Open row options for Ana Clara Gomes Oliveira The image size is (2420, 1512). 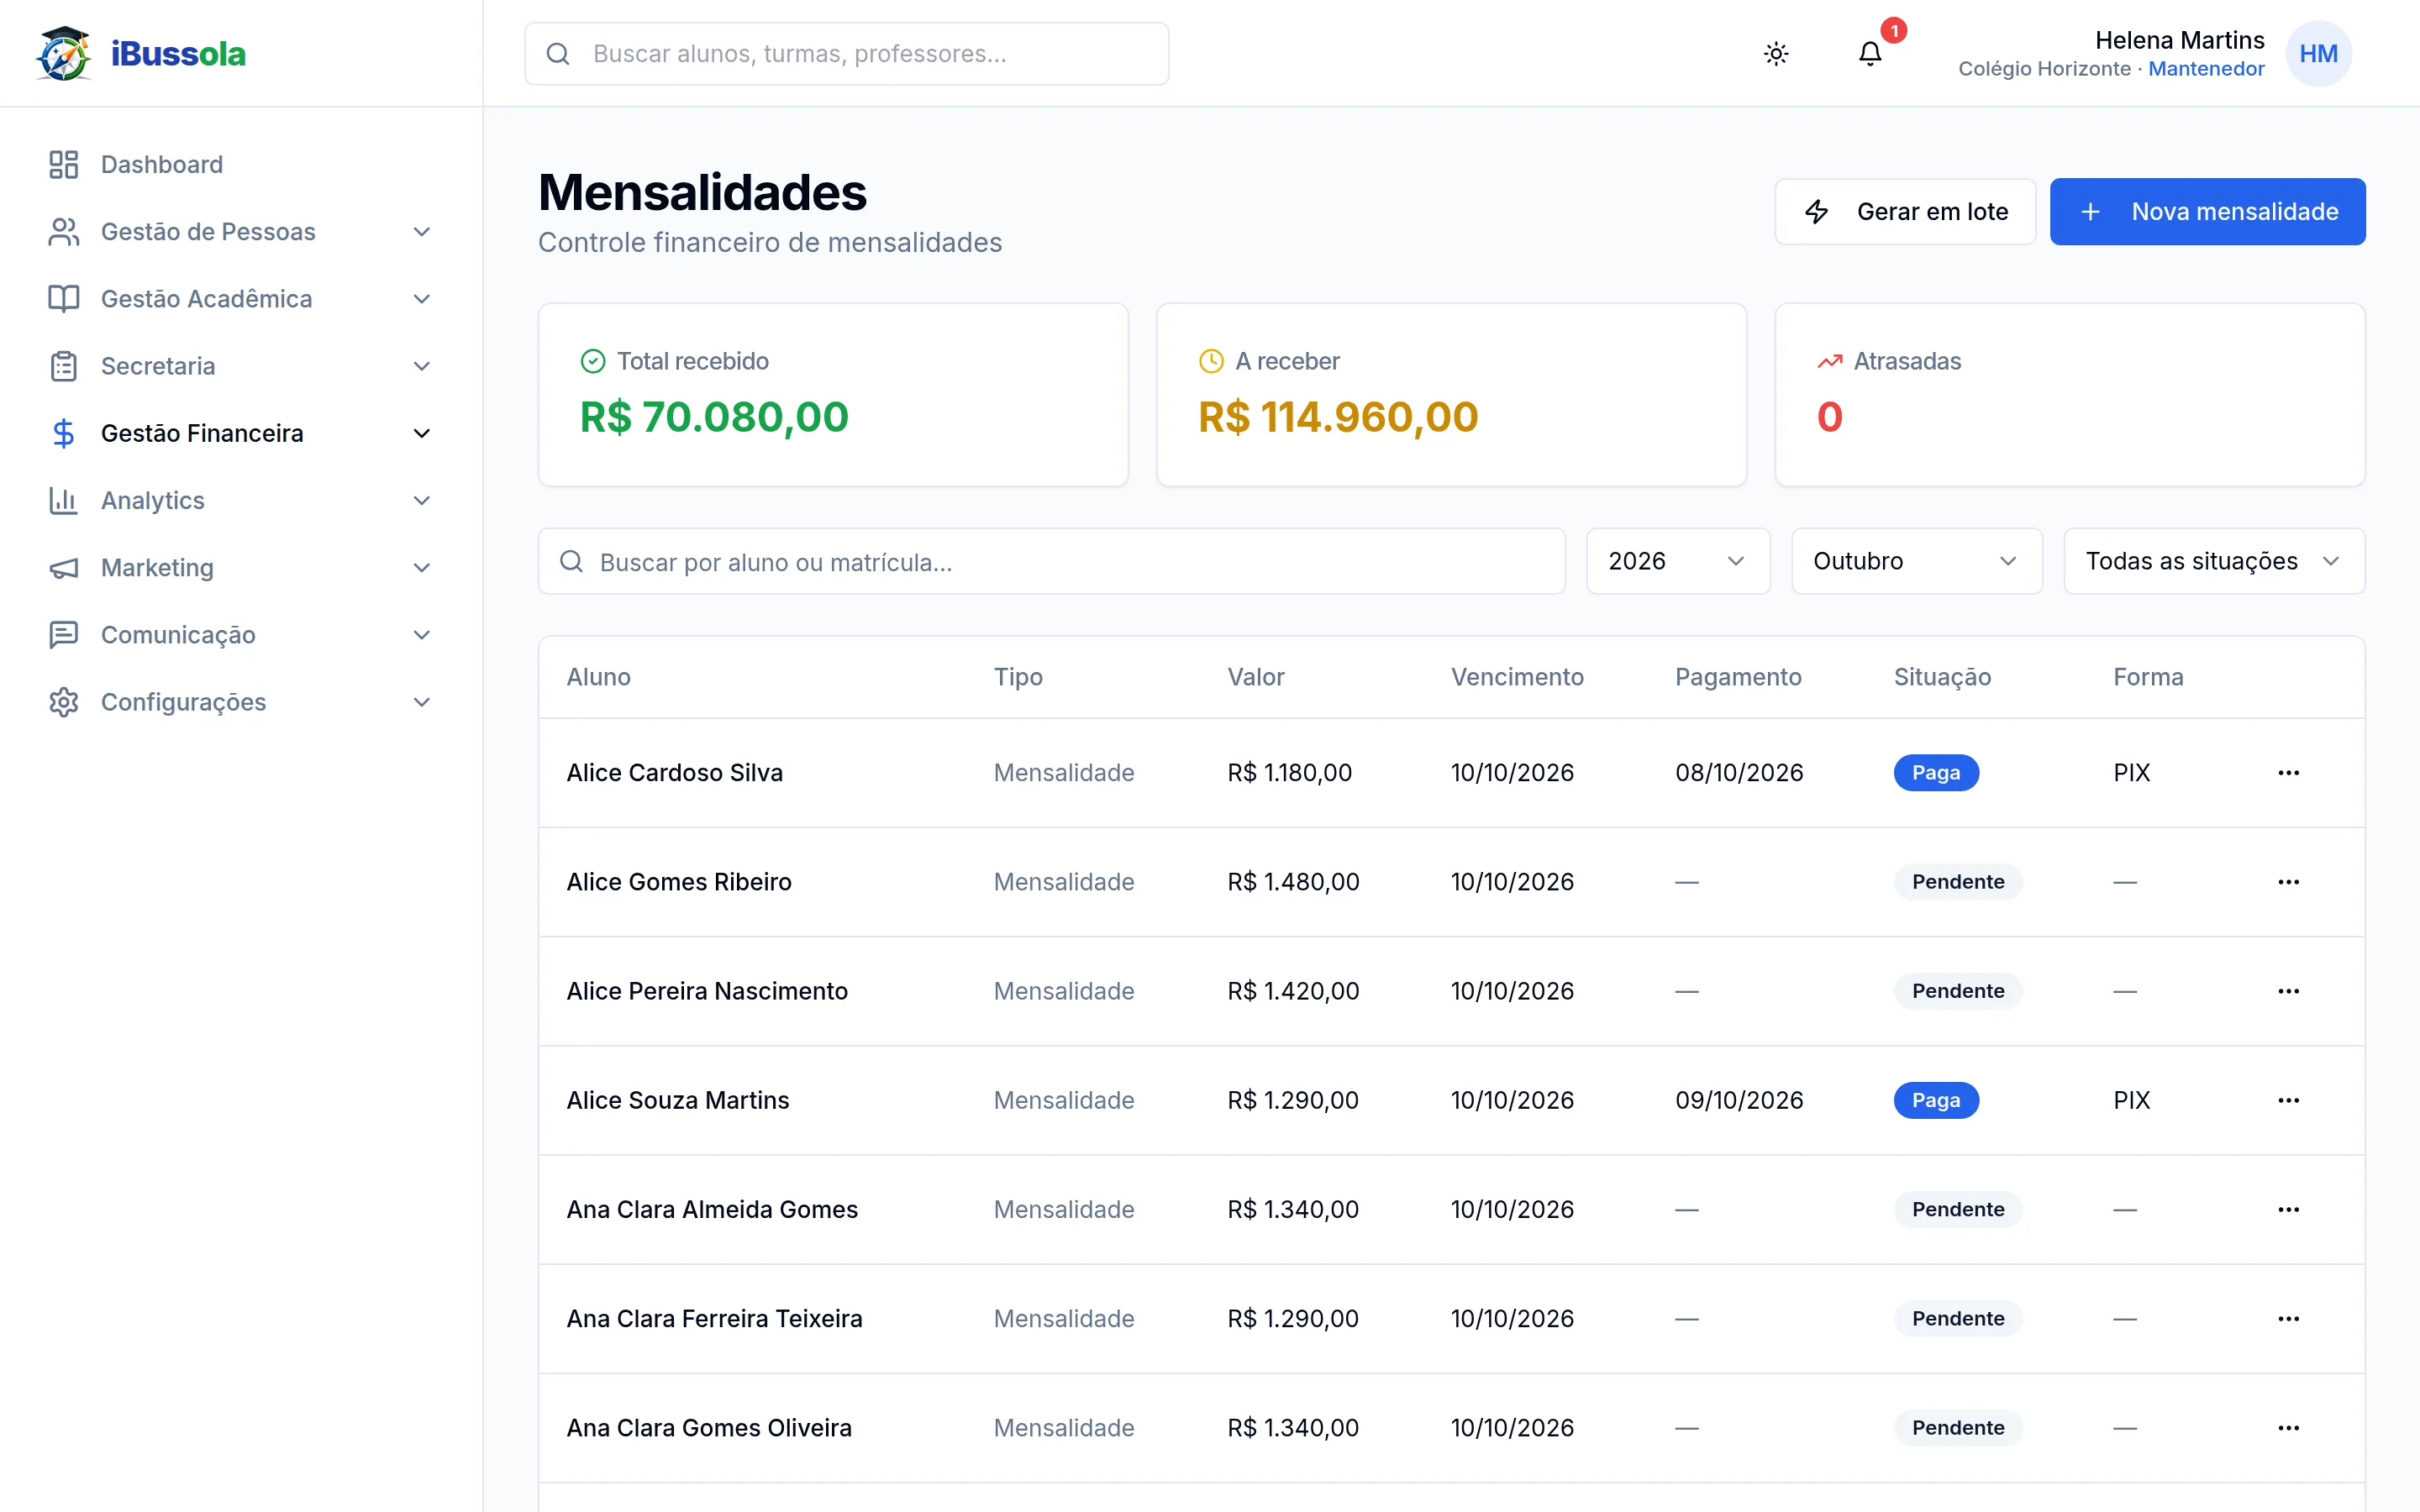point(2289,1428)
